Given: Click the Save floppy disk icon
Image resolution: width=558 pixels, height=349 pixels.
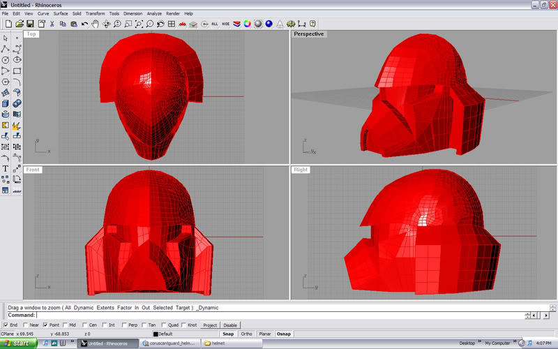Looking at the screenshot, I should click(30, 24).
